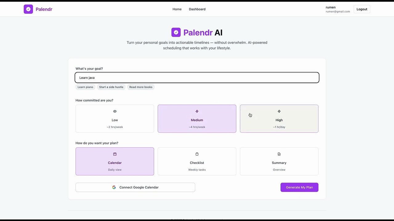Viewport: 394px width, 221px height.
Task: Click the calendar icon on Calendar card
Action: click(x=115, y=154)
